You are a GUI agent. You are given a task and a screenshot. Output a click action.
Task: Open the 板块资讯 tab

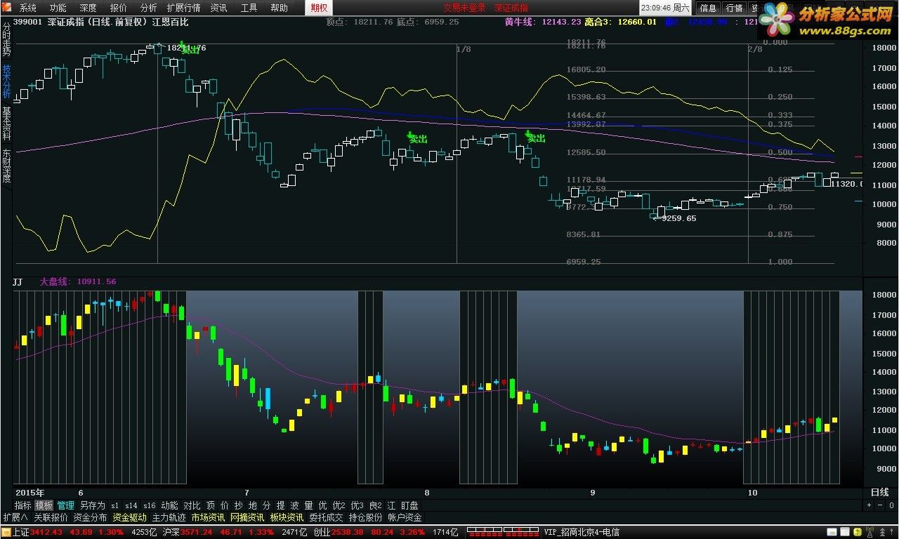pos(287,517)
